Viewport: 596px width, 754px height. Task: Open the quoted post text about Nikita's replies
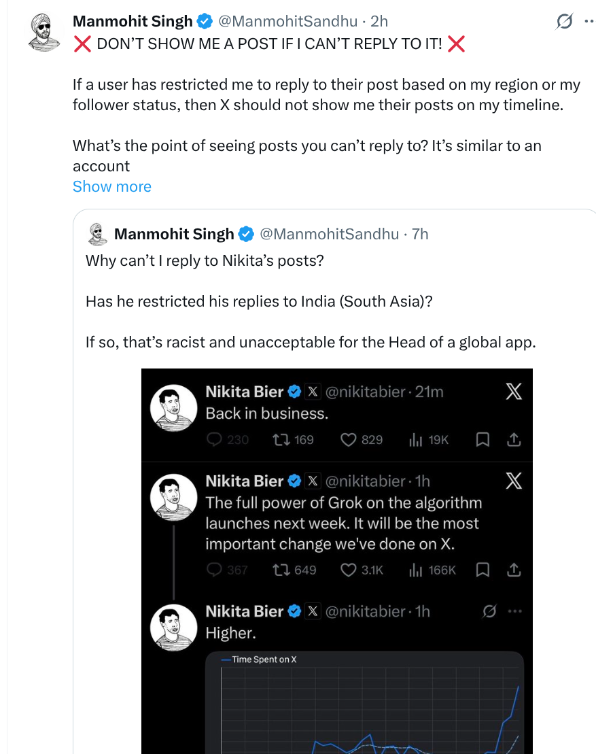tap(205, 260)
